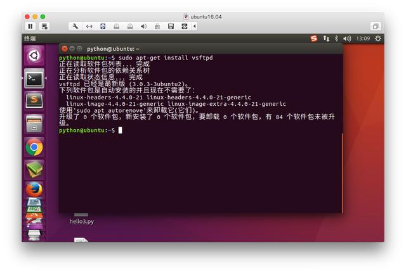Click the text linux-image-extra-4.4.0-21-generic
Image resolution: width=406 pixels, height=273 pixels.
[226, 104]
